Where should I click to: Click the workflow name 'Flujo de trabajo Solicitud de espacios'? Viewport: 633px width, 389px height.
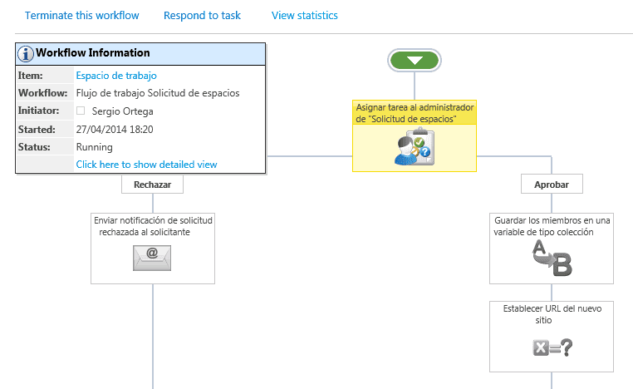click(158, 93)
